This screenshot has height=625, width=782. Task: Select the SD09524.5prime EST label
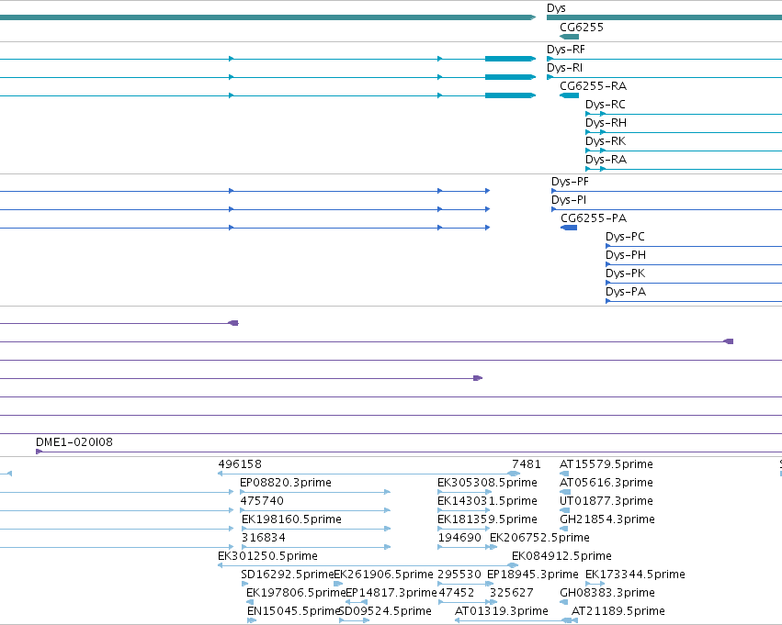tap(385, 611)
